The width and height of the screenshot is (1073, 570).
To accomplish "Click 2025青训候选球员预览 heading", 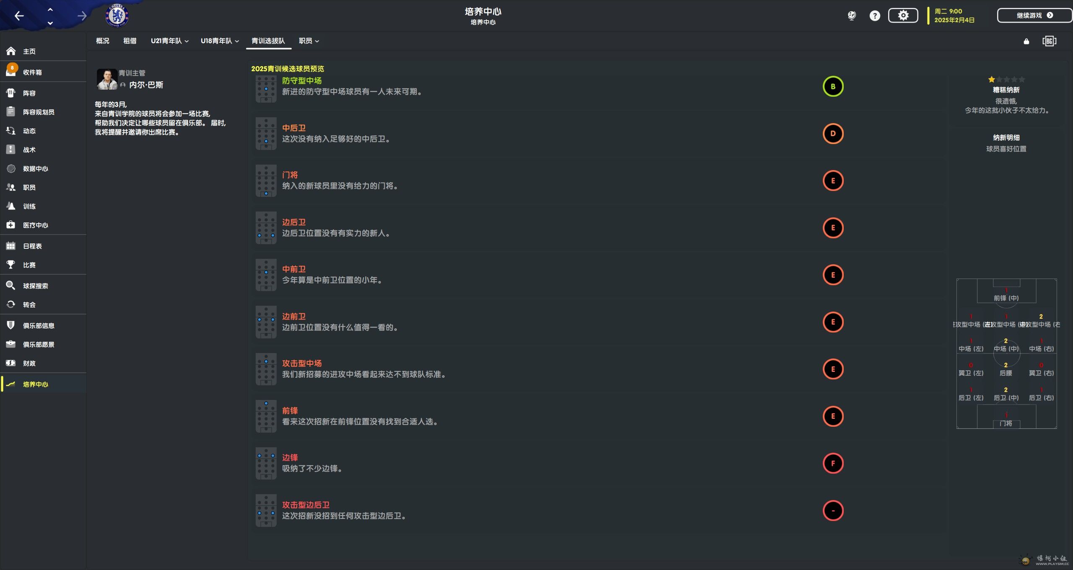I will tap(288, 69).
